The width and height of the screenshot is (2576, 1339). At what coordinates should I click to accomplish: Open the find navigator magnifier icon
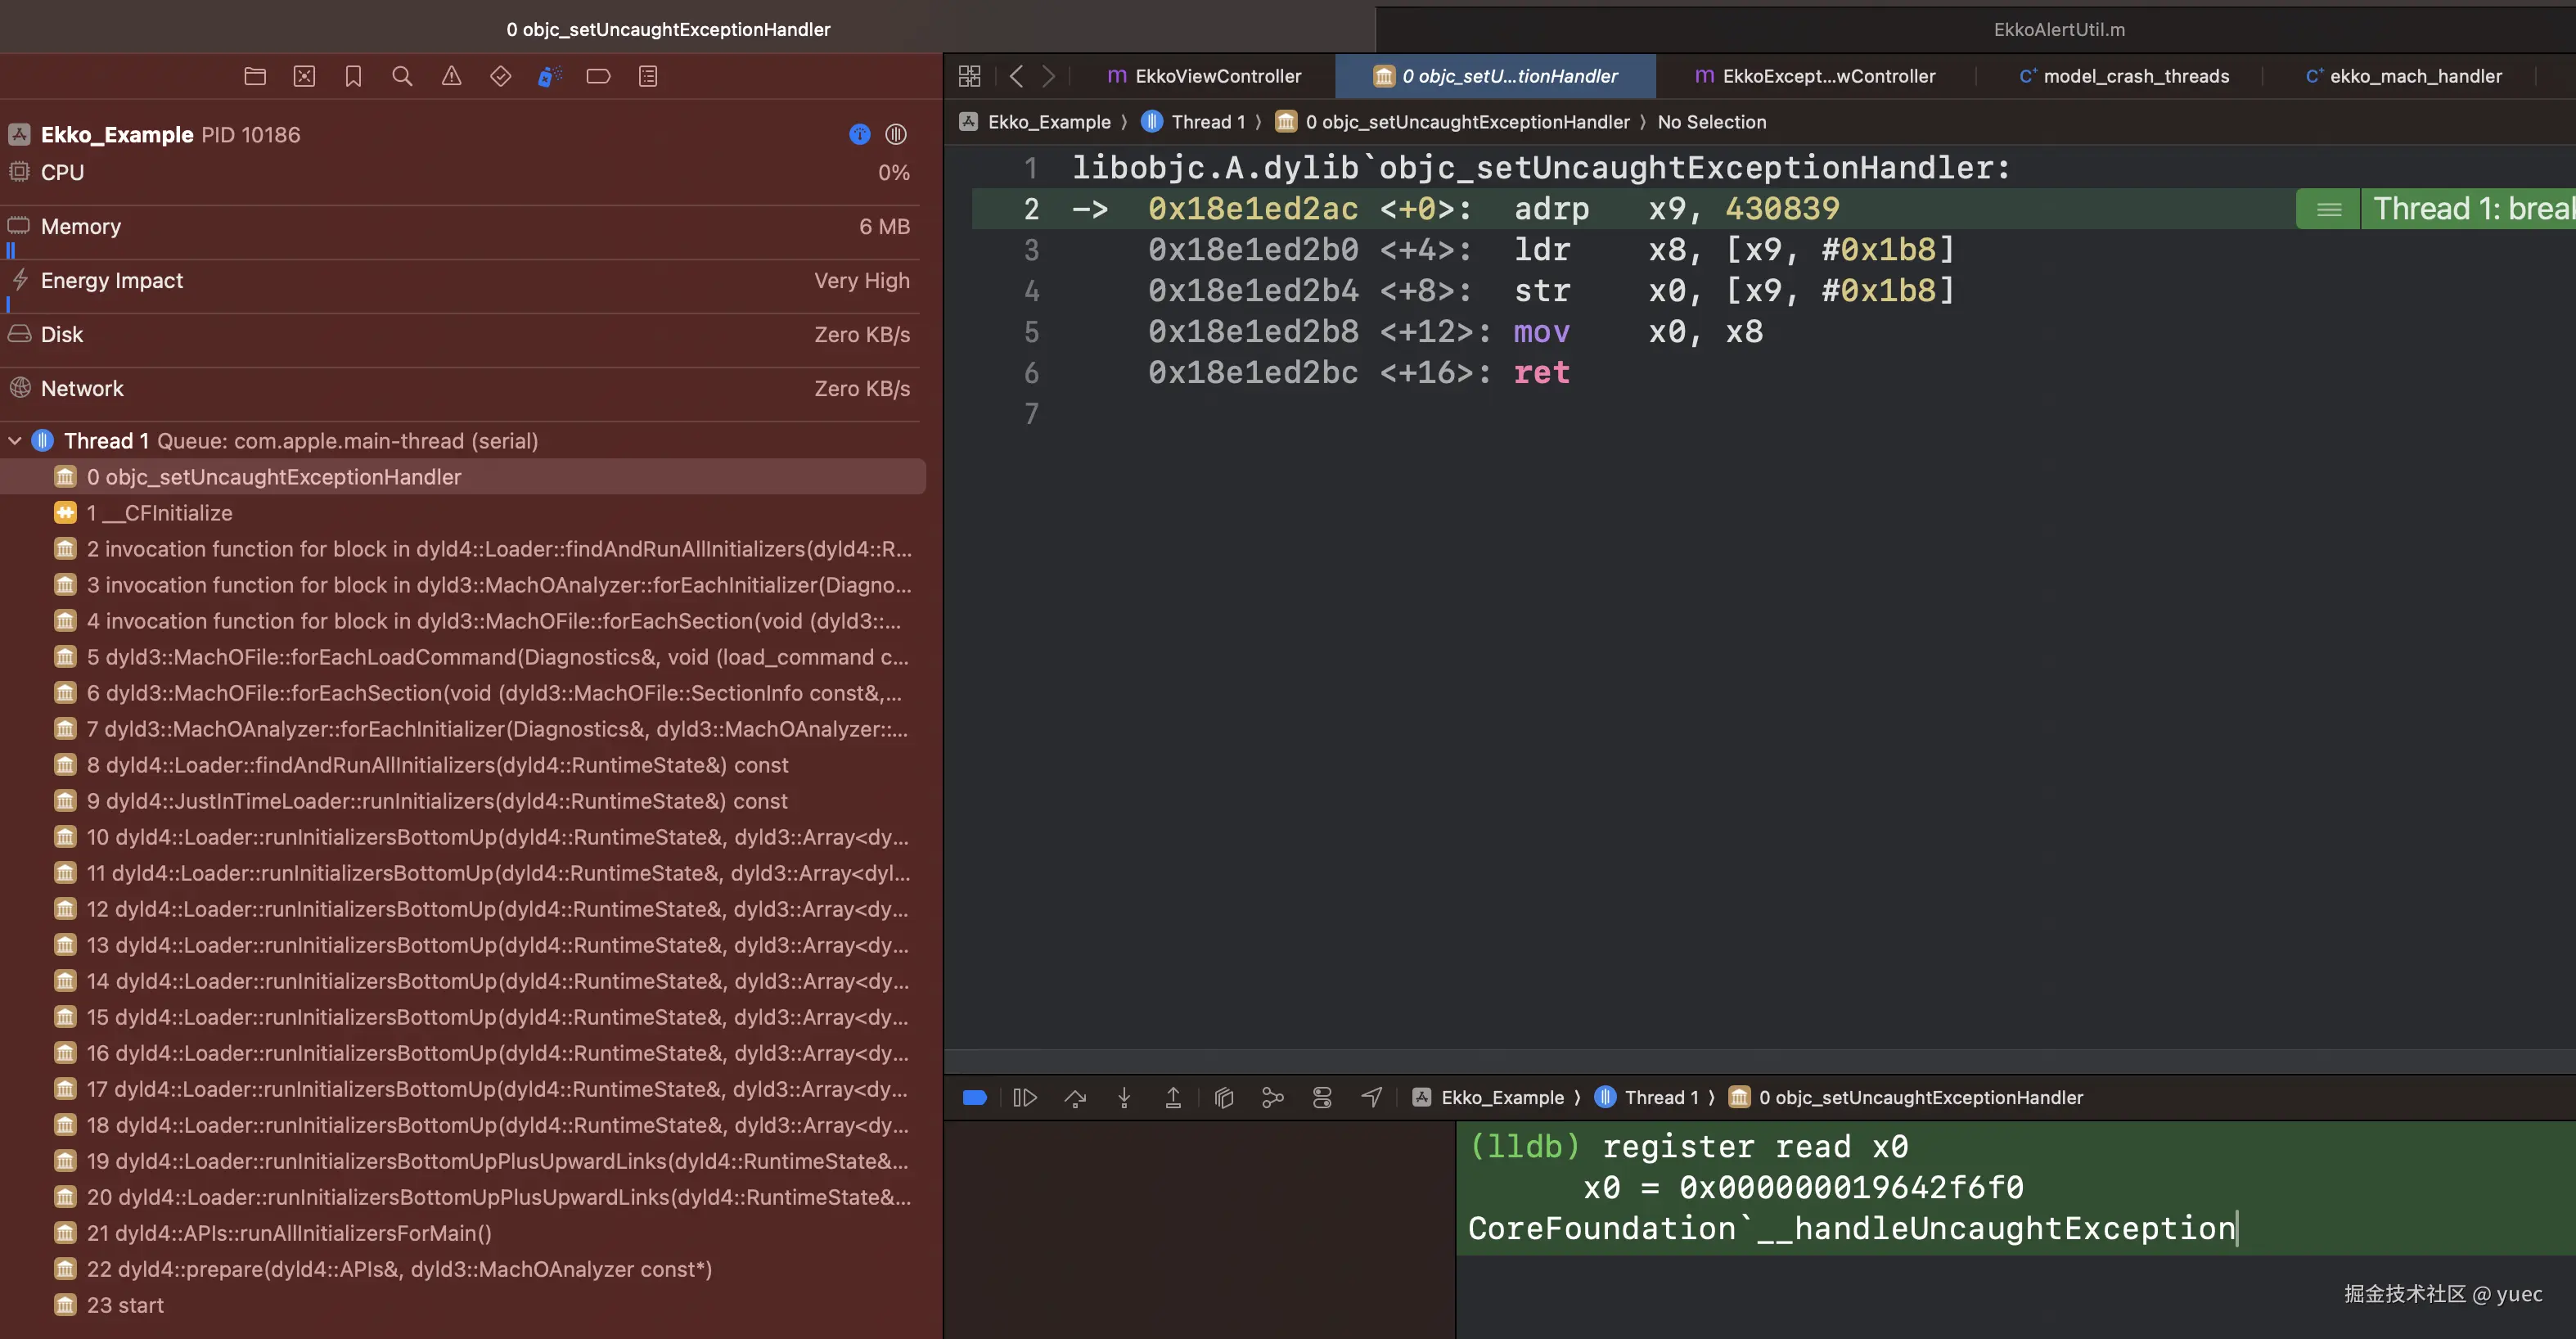click(402, 76)
